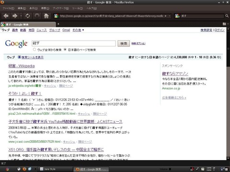Click the page vertical scrollbar
Viewport: 230px width, 172px height.
(x=228, y=94)
